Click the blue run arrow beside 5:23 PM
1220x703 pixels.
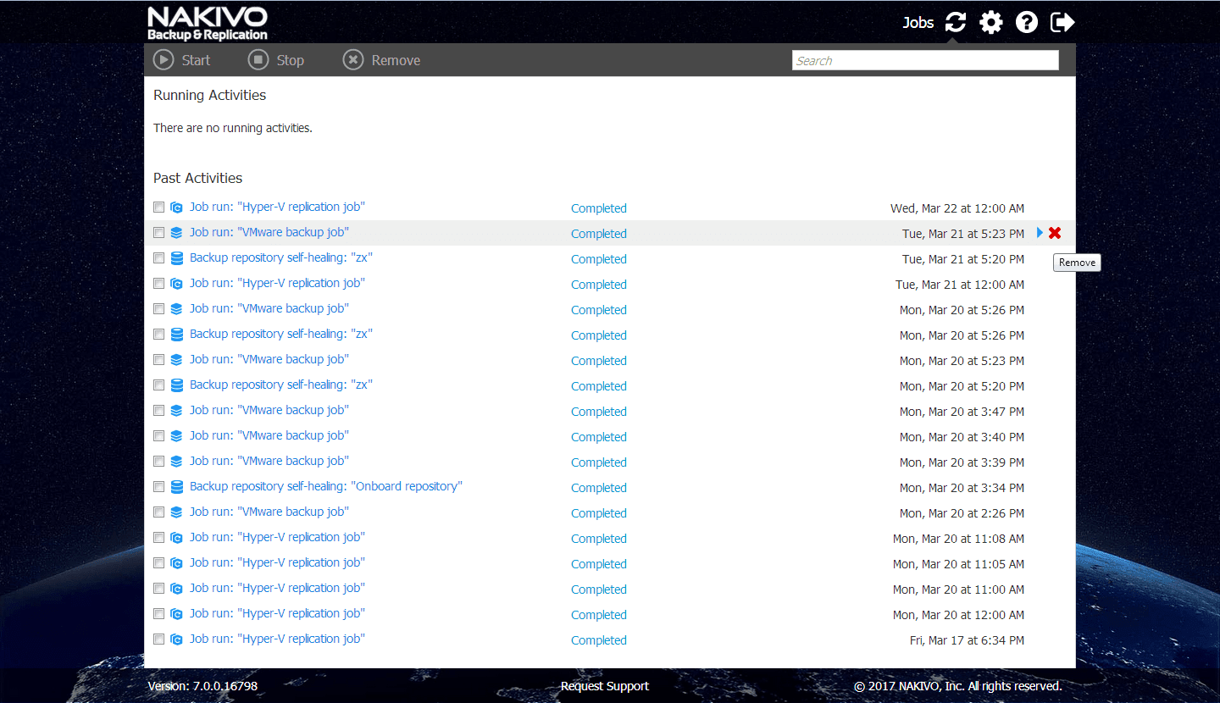[1040, 233]
